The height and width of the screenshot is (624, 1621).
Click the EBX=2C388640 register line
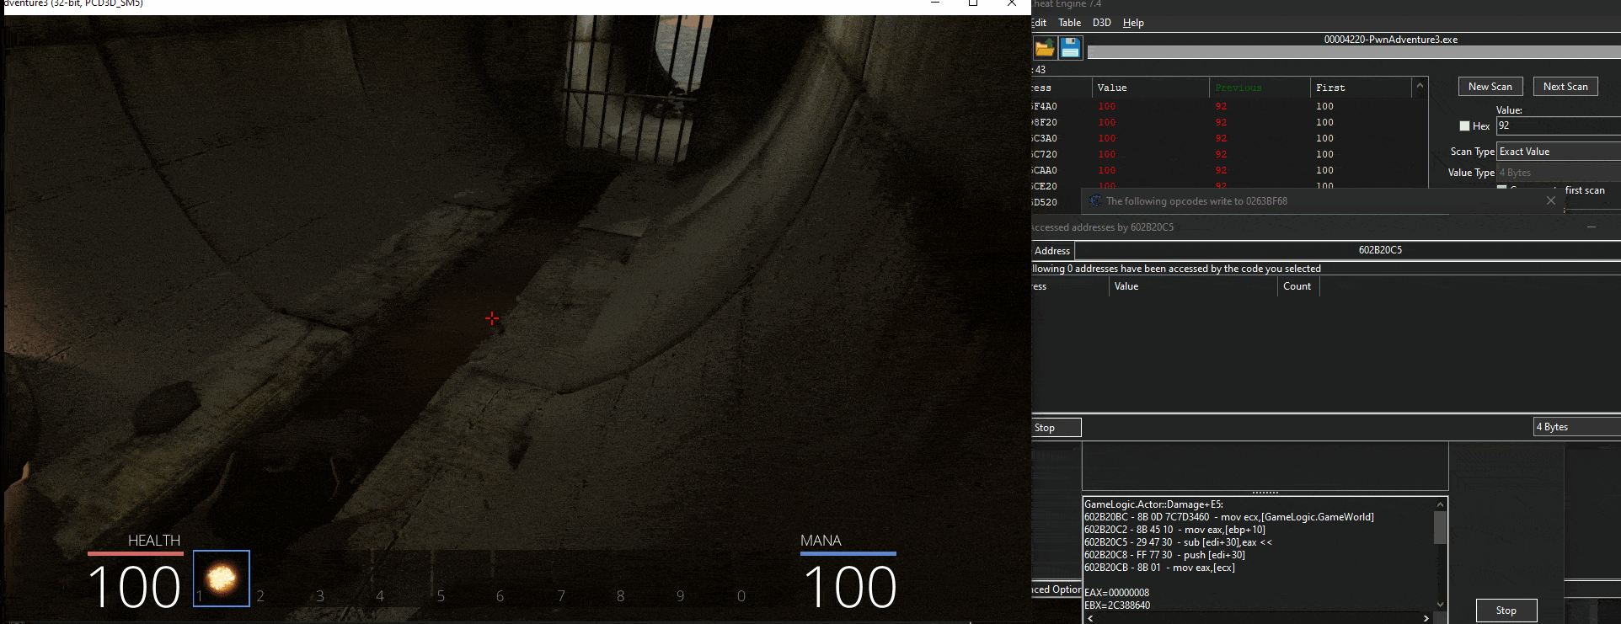(1117, 605)
